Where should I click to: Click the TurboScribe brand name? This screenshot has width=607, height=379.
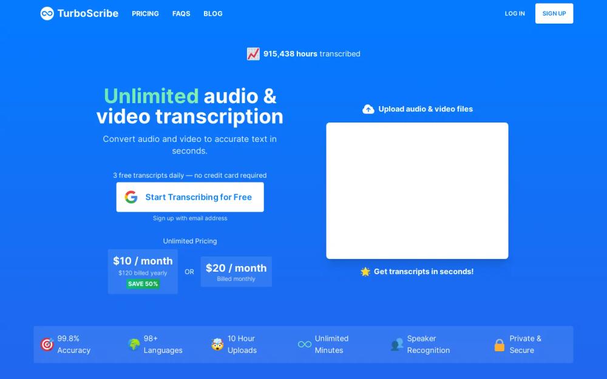[88, 13]
